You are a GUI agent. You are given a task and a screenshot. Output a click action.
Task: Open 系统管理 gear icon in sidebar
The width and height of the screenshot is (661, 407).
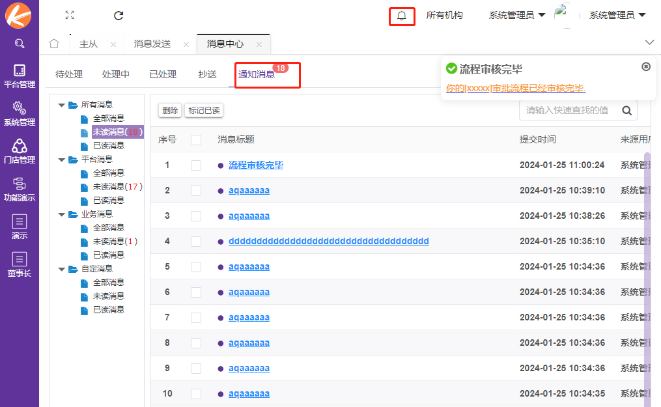[20, 113]
